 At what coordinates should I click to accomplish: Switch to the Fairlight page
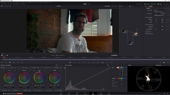[x=101, y=93]
